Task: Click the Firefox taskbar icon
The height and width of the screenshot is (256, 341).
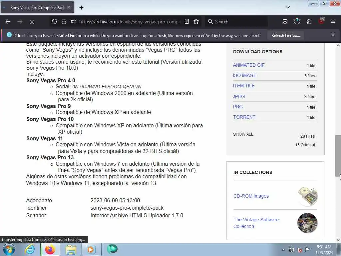Action: coord(50,249)
